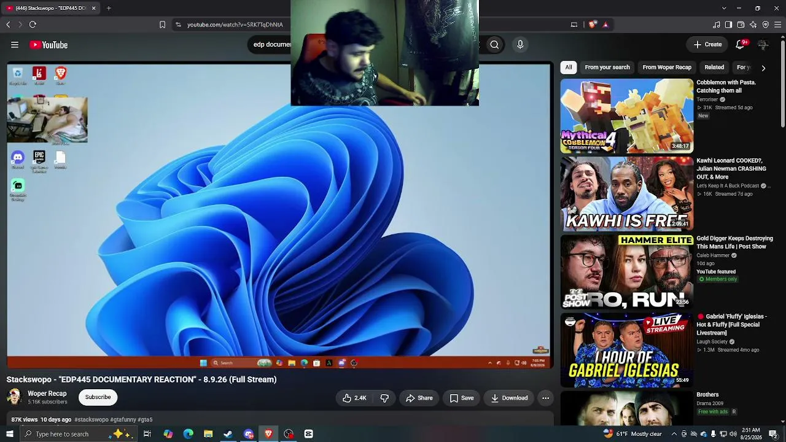Open Task View on the taskbar
This screenshot has height=442, width=786.
pyautogui.click(x=147, y=434)
